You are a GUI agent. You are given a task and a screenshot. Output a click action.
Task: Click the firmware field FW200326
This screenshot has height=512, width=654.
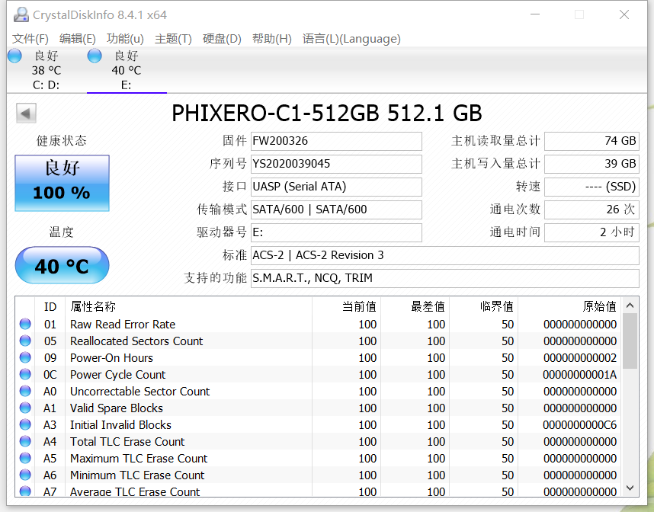[x=336, y=141]
